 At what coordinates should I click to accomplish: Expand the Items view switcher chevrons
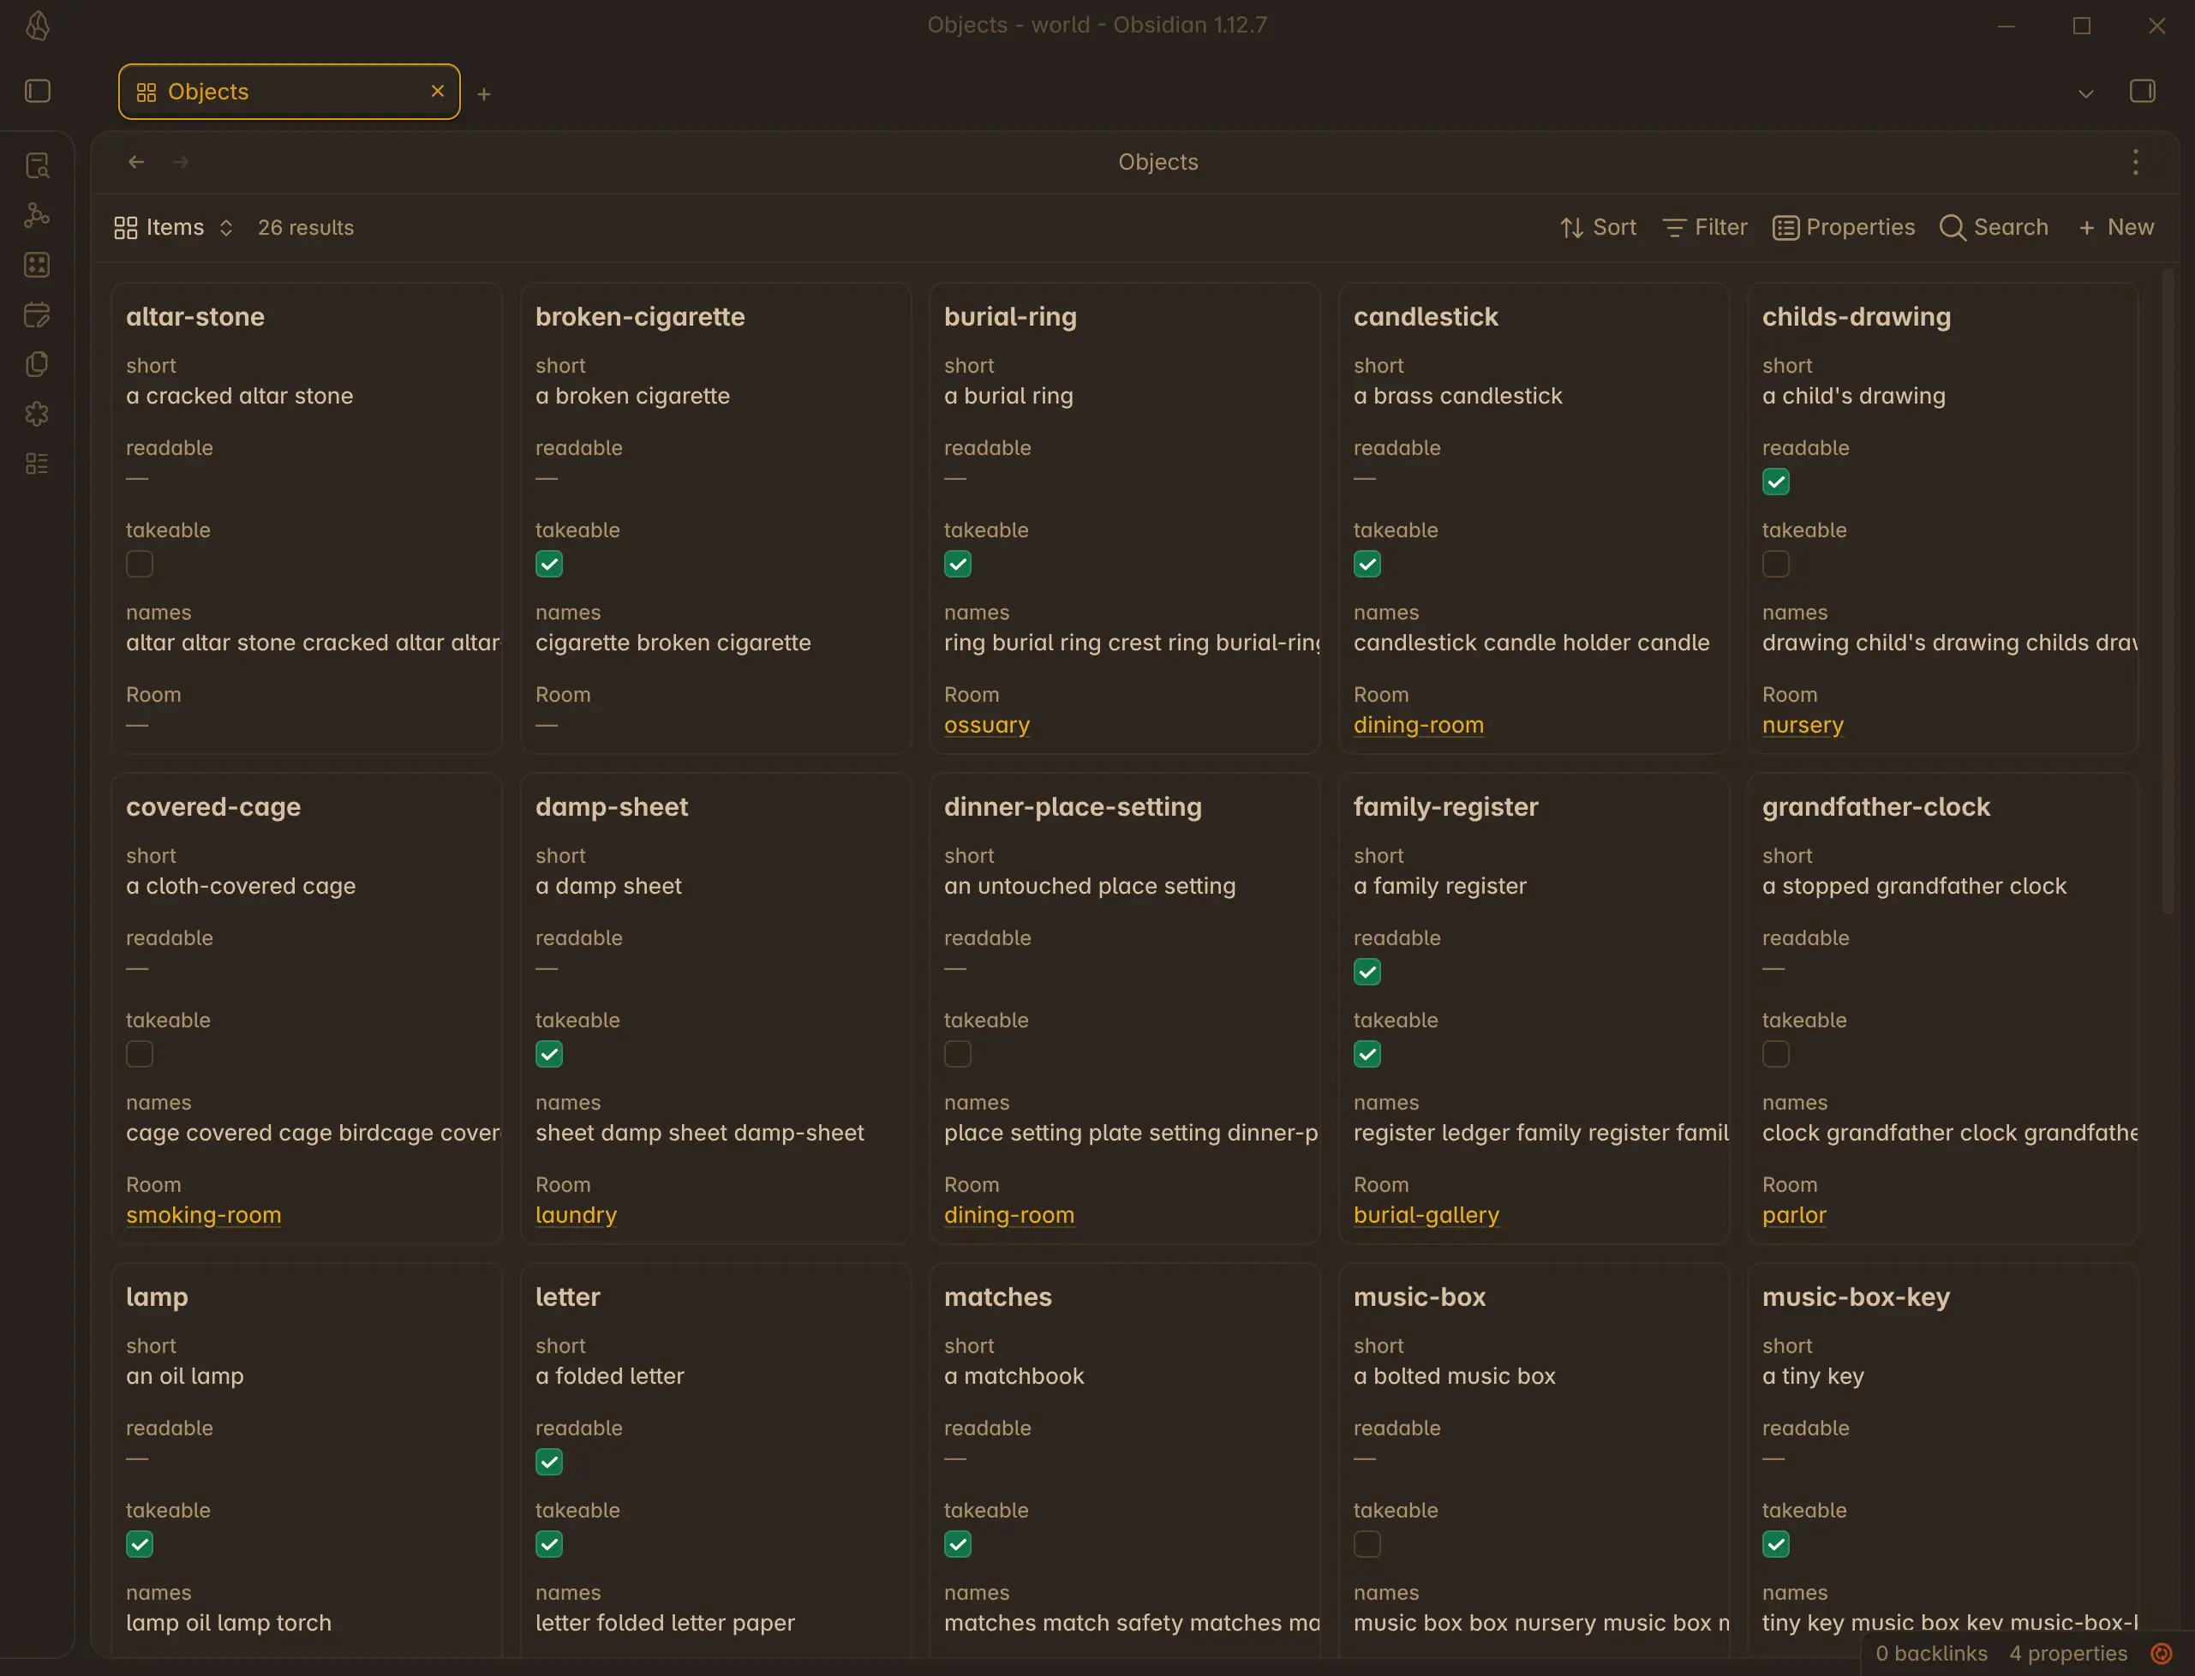click(226, 227)
